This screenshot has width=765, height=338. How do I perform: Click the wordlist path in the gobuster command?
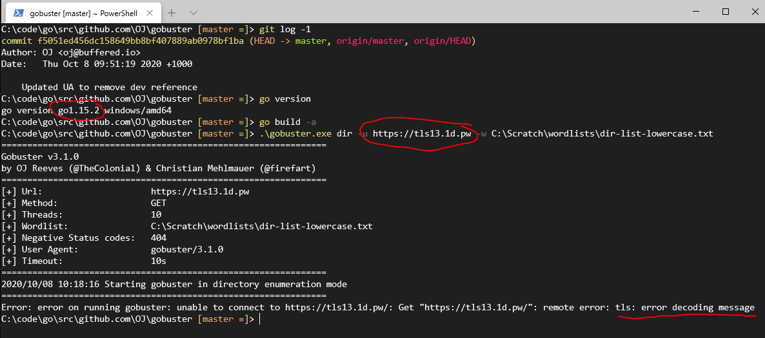pos(602,134)
